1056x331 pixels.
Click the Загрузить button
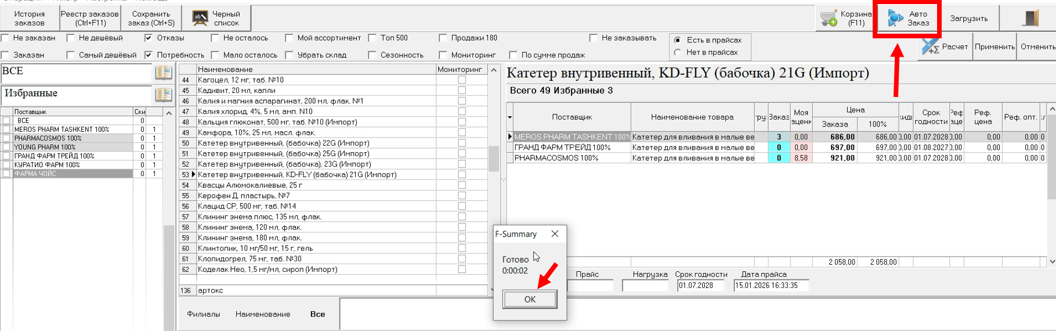click(x=968, y=18)
